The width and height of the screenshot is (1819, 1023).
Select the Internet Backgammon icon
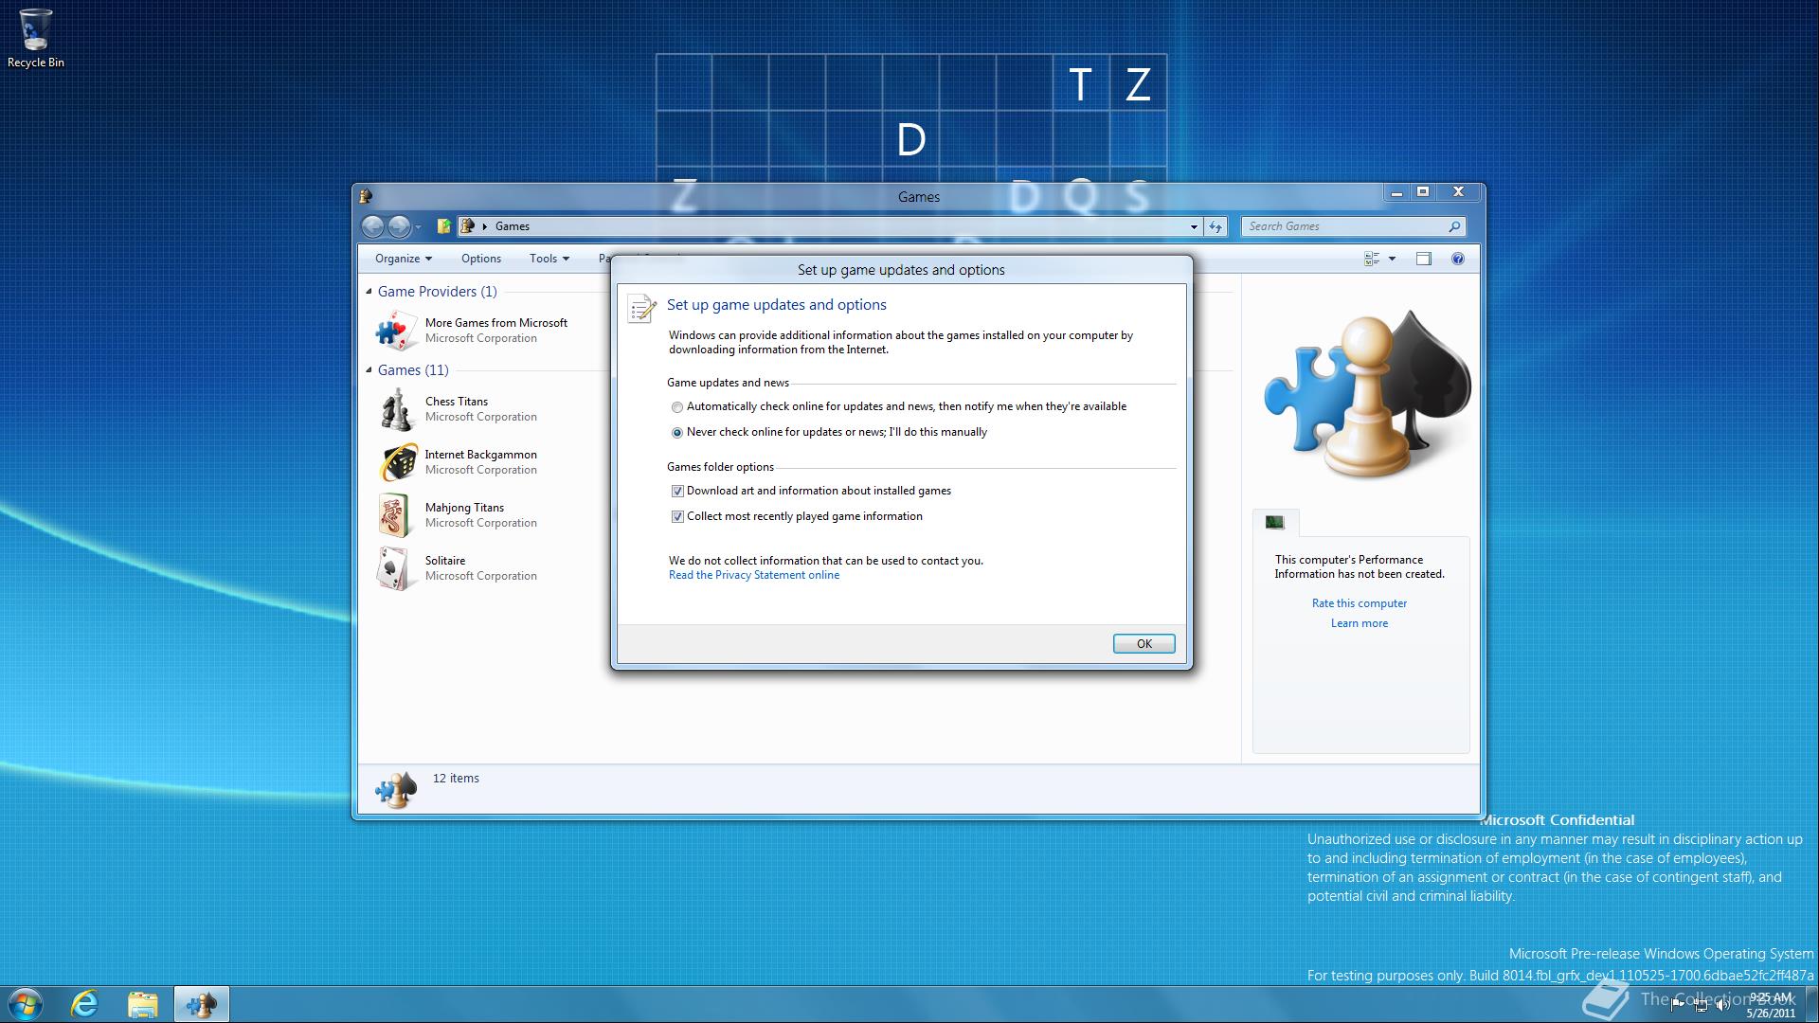tap(397, 462)
